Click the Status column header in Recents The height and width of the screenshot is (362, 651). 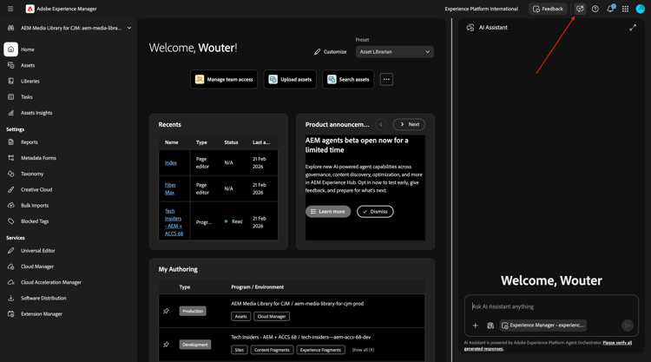coord(231,142)
